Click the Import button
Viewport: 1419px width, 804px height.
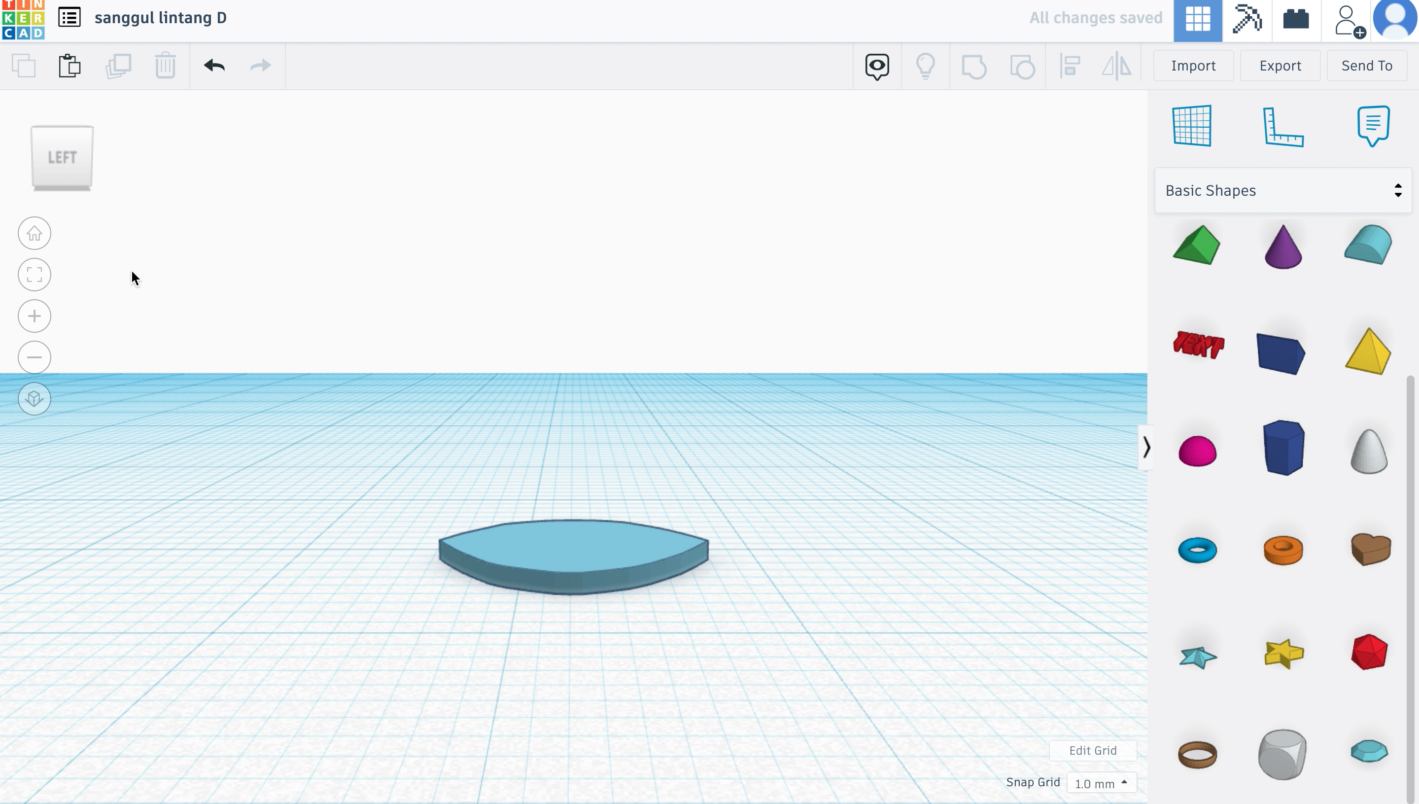(x=1193, y=66)
